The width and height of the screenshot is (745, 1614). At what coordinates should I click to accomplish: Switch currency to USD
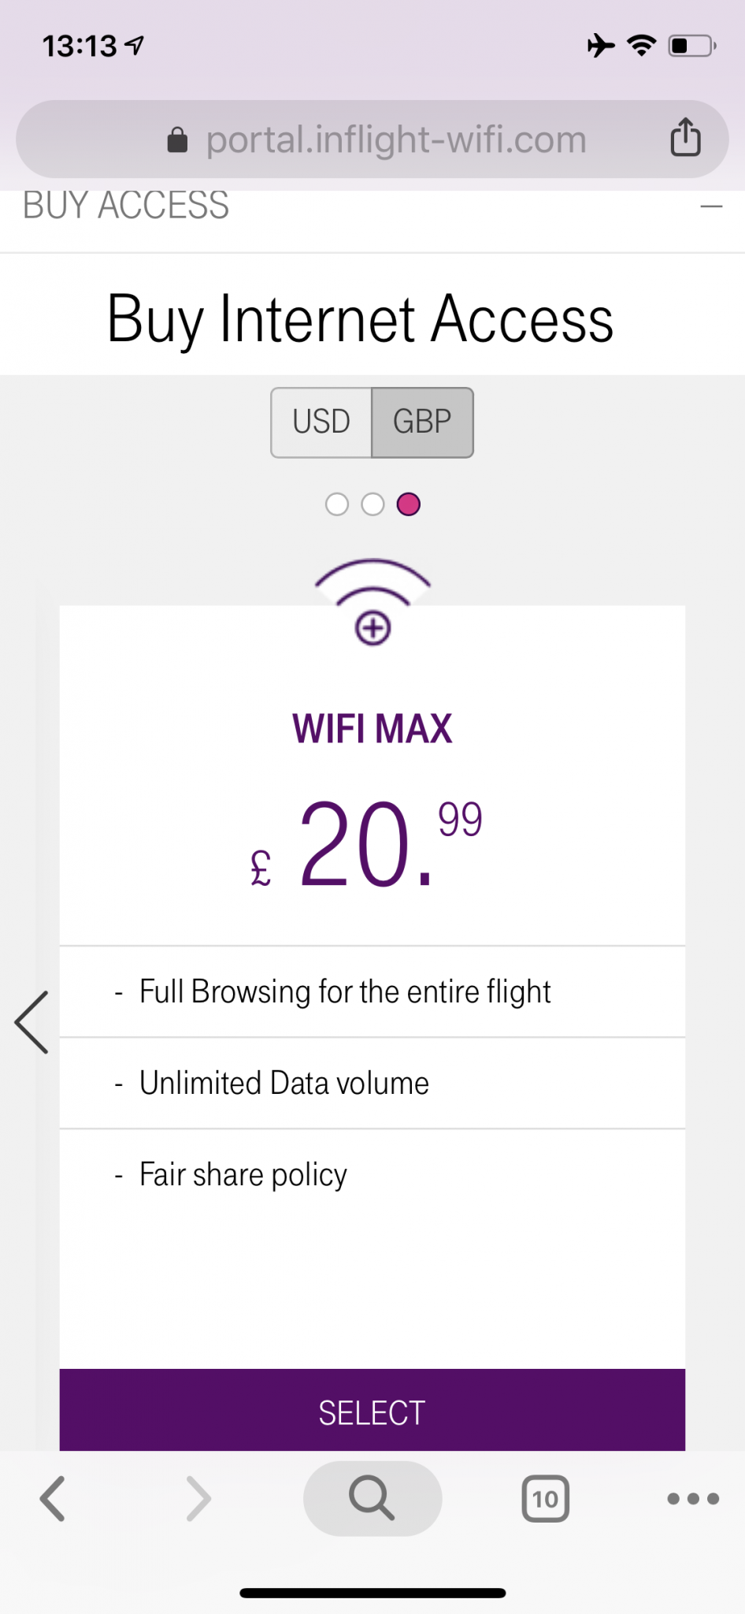click(x=321, y=422)
